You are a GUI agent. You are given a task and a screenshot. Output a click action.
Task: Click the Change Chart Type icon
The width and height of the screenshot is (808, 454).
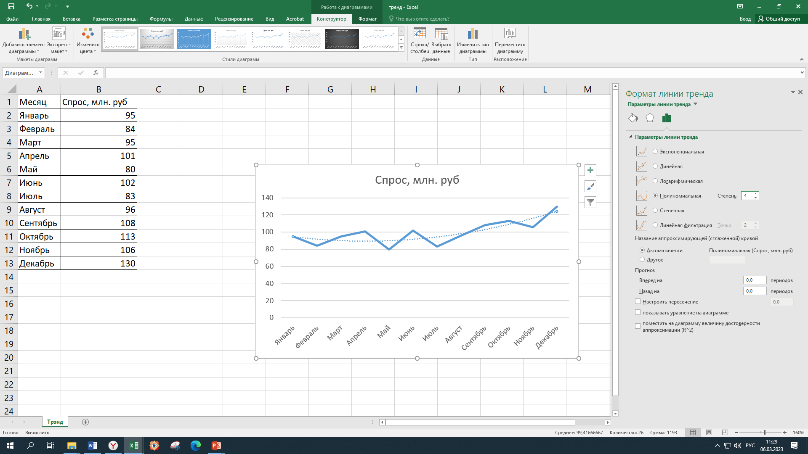[473, 34]
